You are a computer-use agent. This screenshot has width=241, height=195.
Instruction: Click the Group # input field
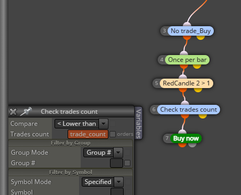116,163
